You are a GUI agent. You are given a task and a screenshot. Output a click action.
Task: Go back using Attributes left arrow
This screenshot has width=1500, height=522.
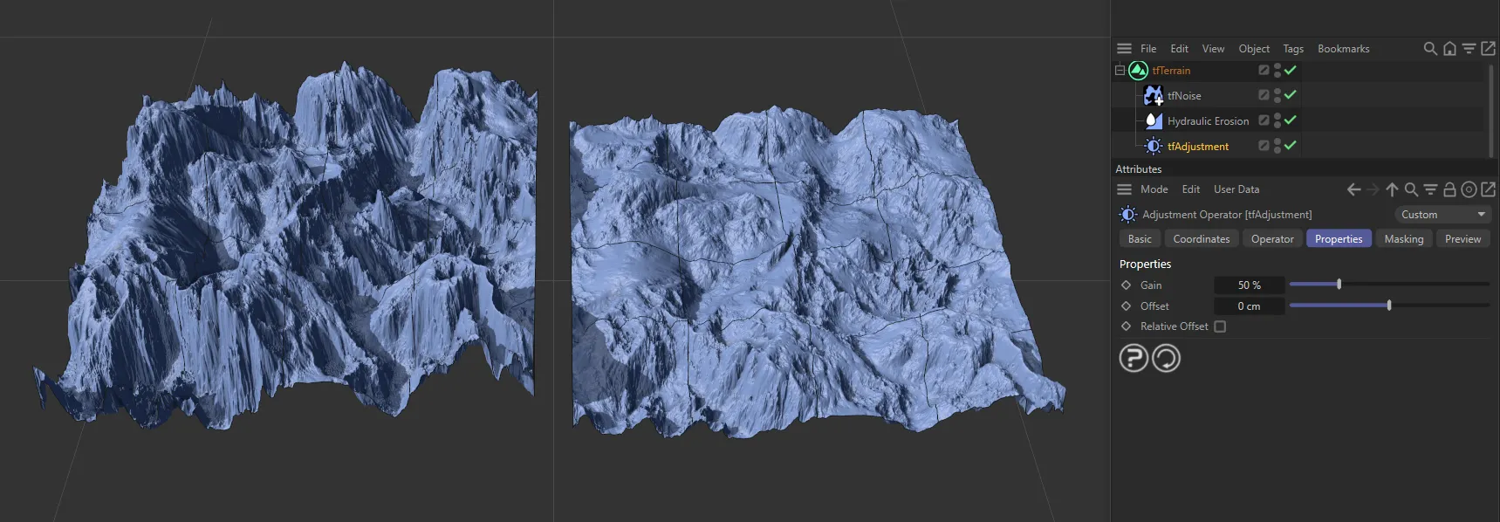[1353, 189]
